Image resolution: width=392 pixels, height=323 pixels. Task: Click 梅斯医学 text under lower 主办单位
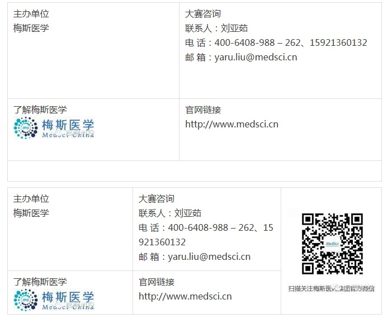point(31,213)
